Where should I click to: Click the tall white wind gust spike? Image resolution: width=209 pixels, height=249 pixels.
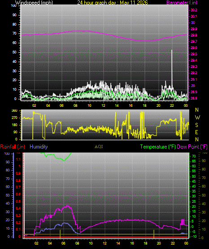(171, 68)
